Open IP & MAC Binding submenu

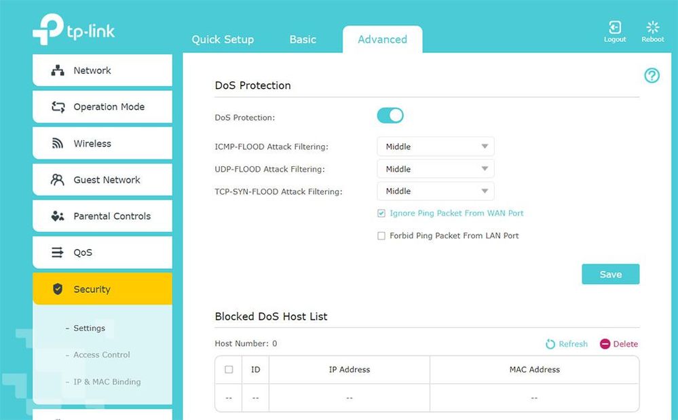[107, 382]
